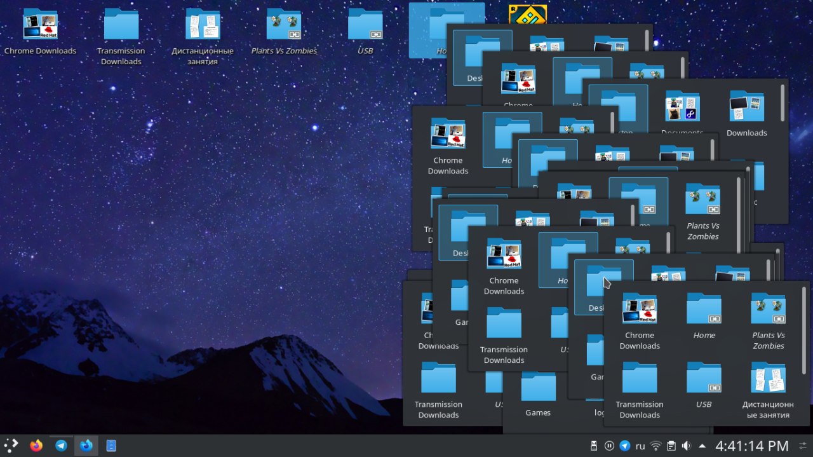813x457 pixels.
Task: Open Home folder in the frontmost popup
Action: (704, 316)
